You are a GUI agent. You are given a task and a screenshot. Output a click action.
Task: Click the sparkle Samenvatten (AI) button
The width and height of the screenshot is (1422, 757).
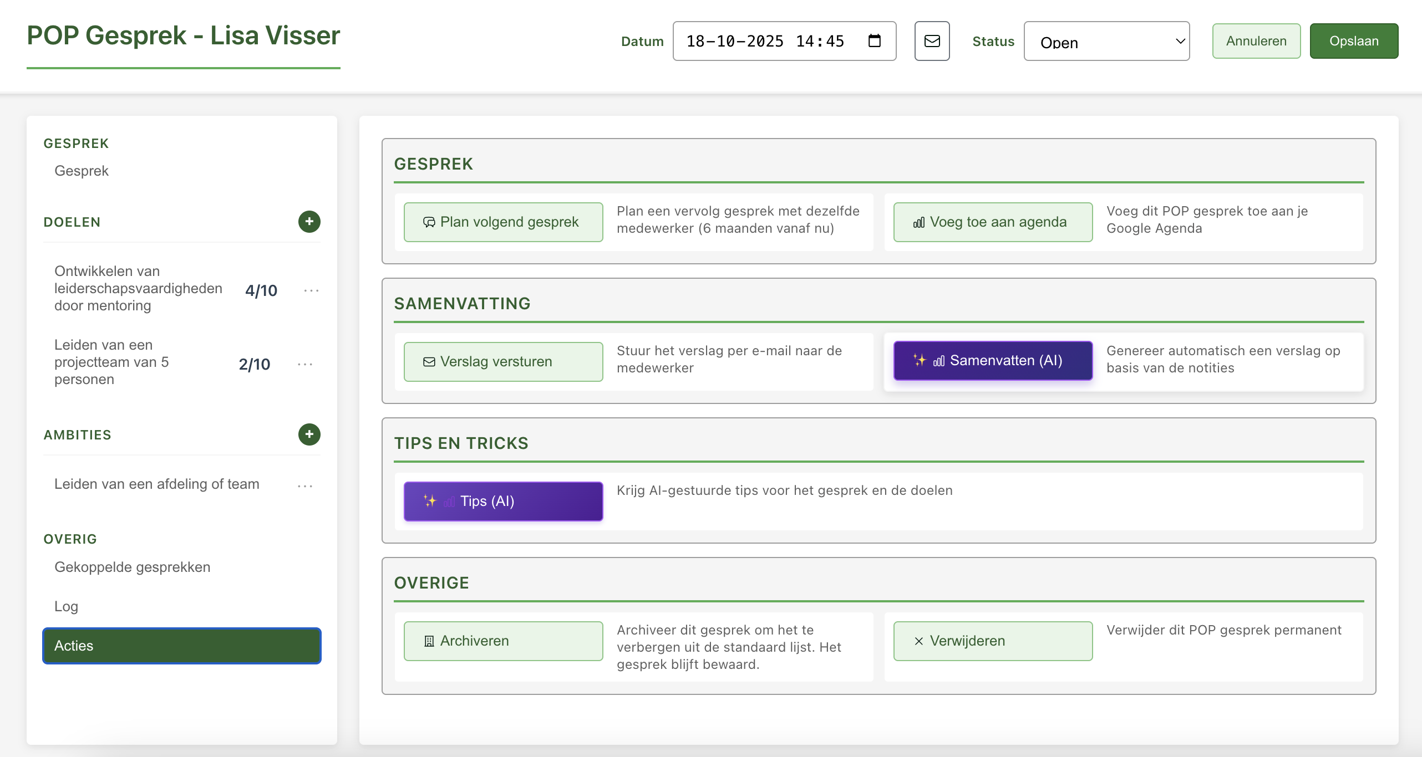click(993, 361)
